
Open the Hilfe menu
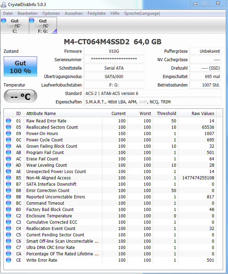115,13
